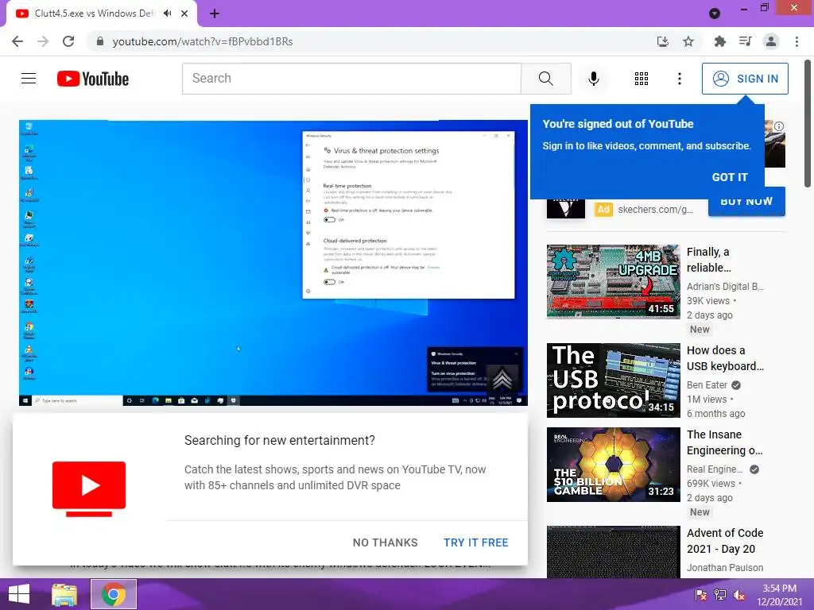Visit Adrian's Digital B... channel name
Image resolution: width=814 pixels, height=610 pixels.
(725, 286)
